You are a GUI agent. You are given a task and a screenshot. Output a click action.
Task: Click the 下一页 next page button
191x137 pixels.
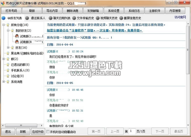(x=160, y=131)
